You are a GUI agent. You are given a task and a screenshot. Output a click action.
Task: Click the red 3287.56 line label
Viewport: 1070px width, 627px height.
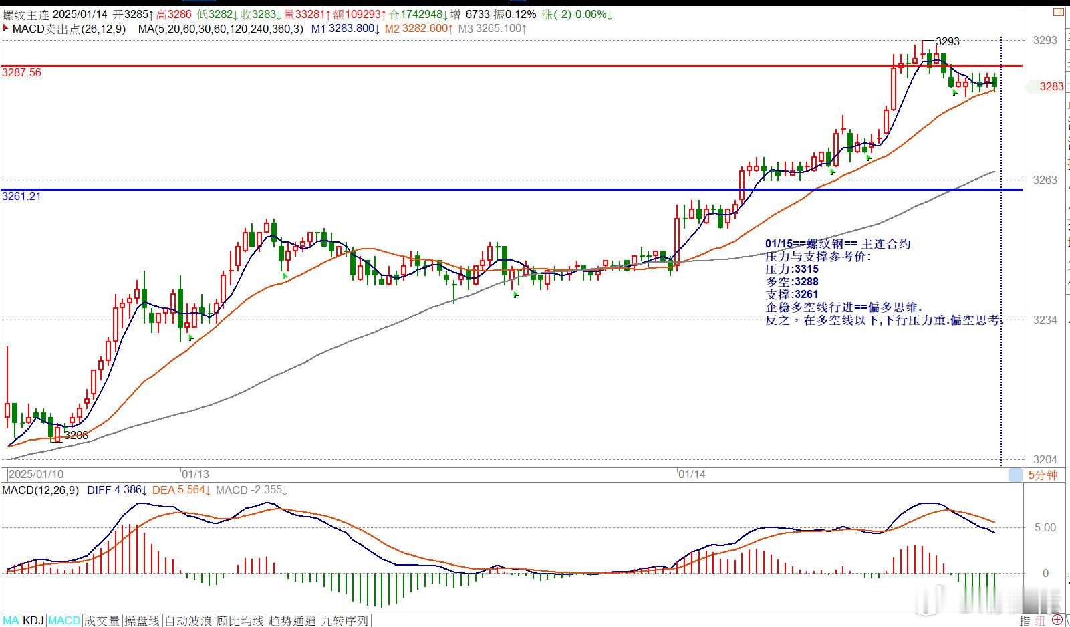(21, 72)
